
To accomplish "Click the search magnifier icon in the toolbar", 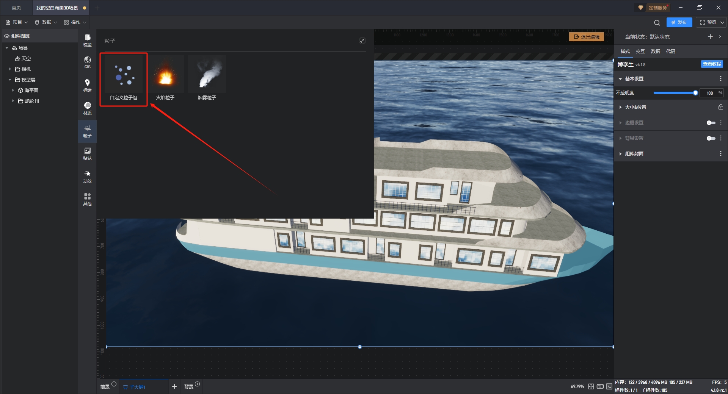I will click(x=657, y=22).
